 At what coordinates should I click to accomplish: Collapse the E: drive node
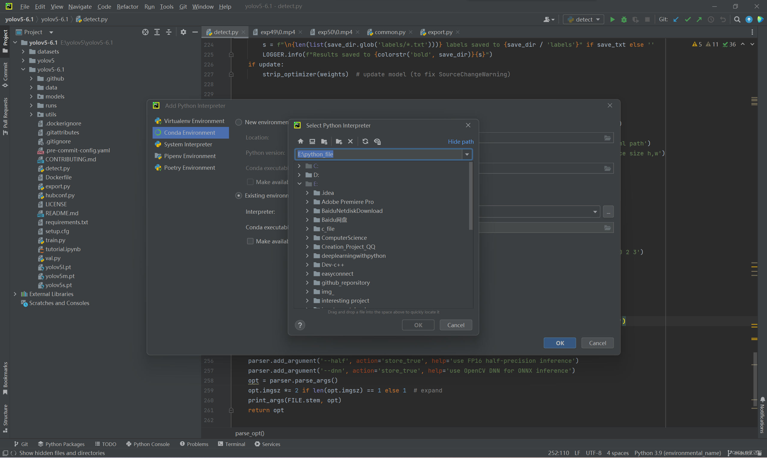[299, 184]
